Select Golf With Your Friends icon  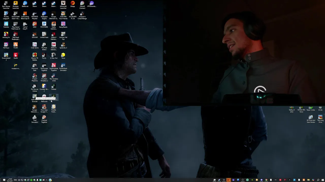pos(63,15)
